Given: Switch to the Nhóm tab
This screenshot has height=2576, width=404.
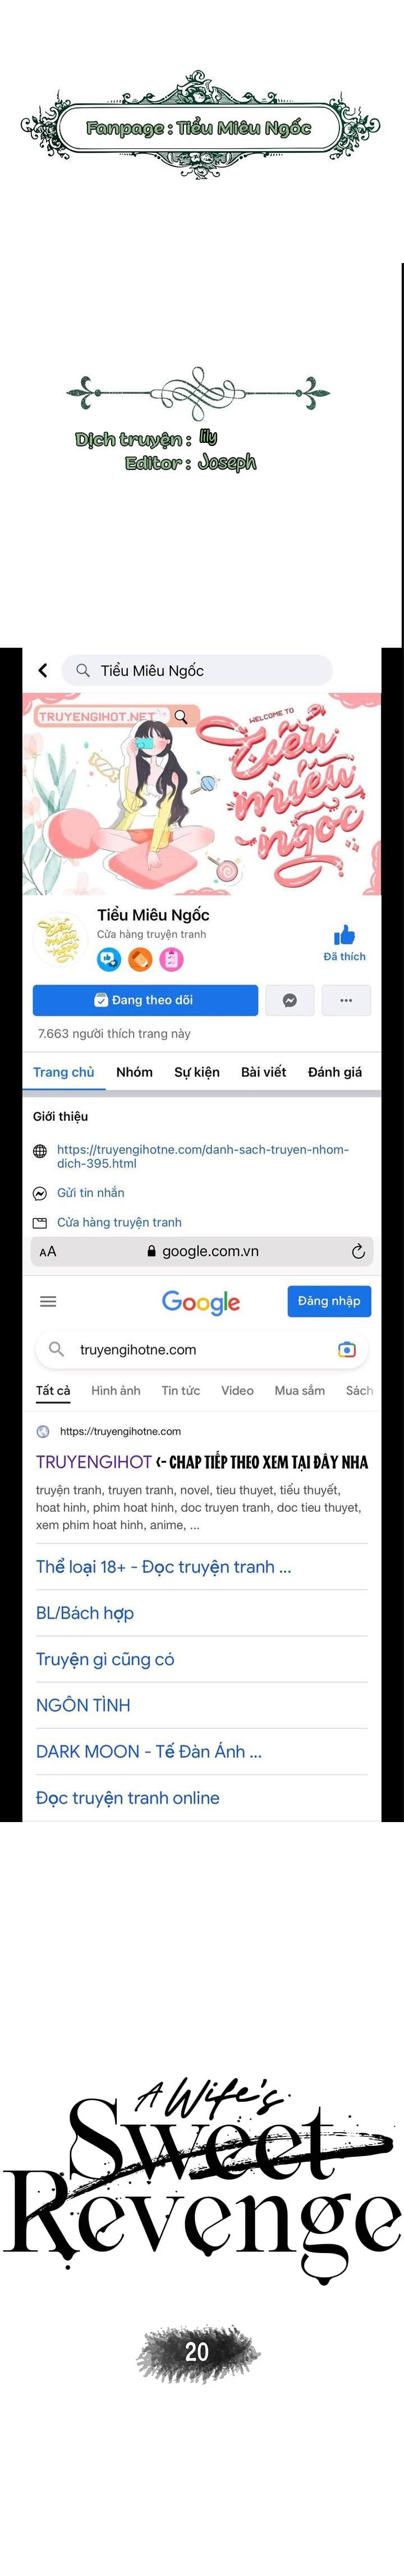Looking at the screenshot, I should click(x=135, y=1072).
